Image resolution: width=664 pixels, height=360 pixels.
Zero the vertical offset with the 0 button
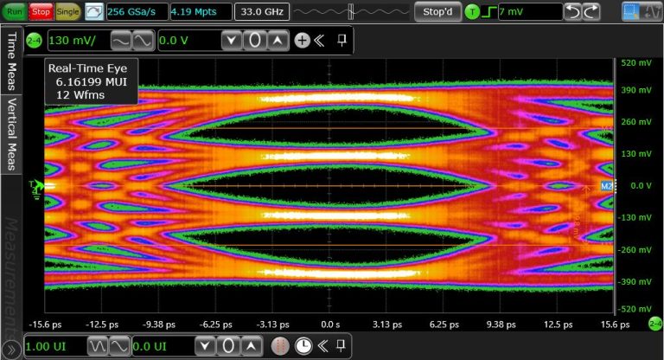pos(254,41)
